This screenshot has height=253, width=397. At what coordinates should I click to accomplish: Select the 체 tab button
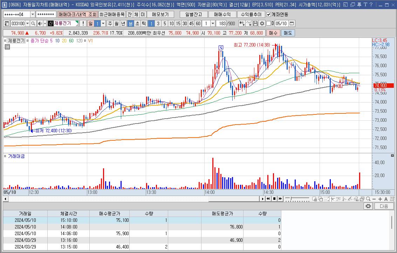pos(136,14)
